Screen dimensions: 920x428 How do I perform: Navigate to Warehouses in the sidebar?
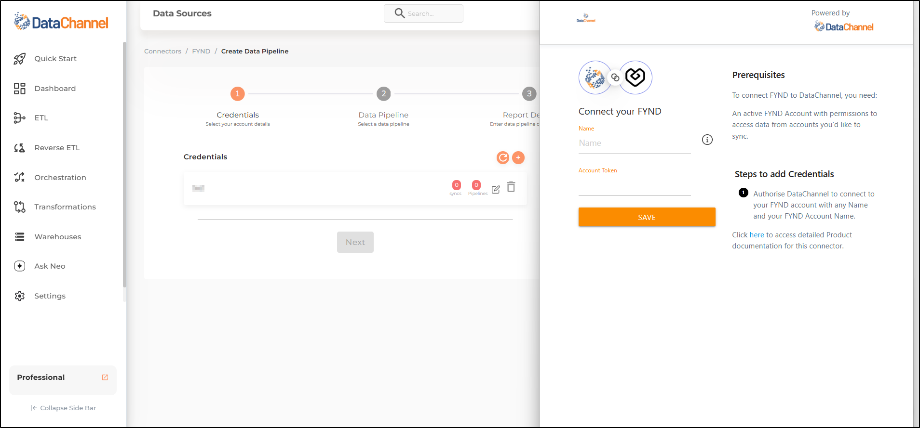pyautogui.click(x=57, y=237)
